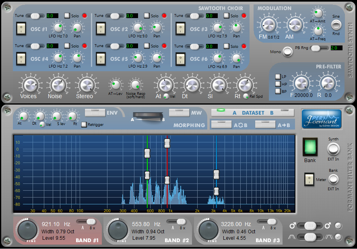357x249 pixels.
Task: Toggle the OSC #1 power rocker switch
Action: (21, 29)
